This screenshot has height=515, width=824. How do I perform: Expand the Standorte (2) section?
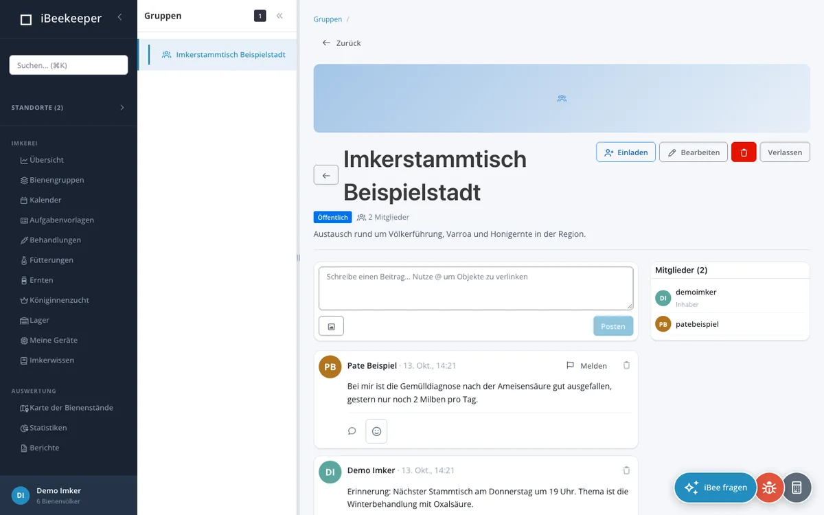(x=69, y=108)
